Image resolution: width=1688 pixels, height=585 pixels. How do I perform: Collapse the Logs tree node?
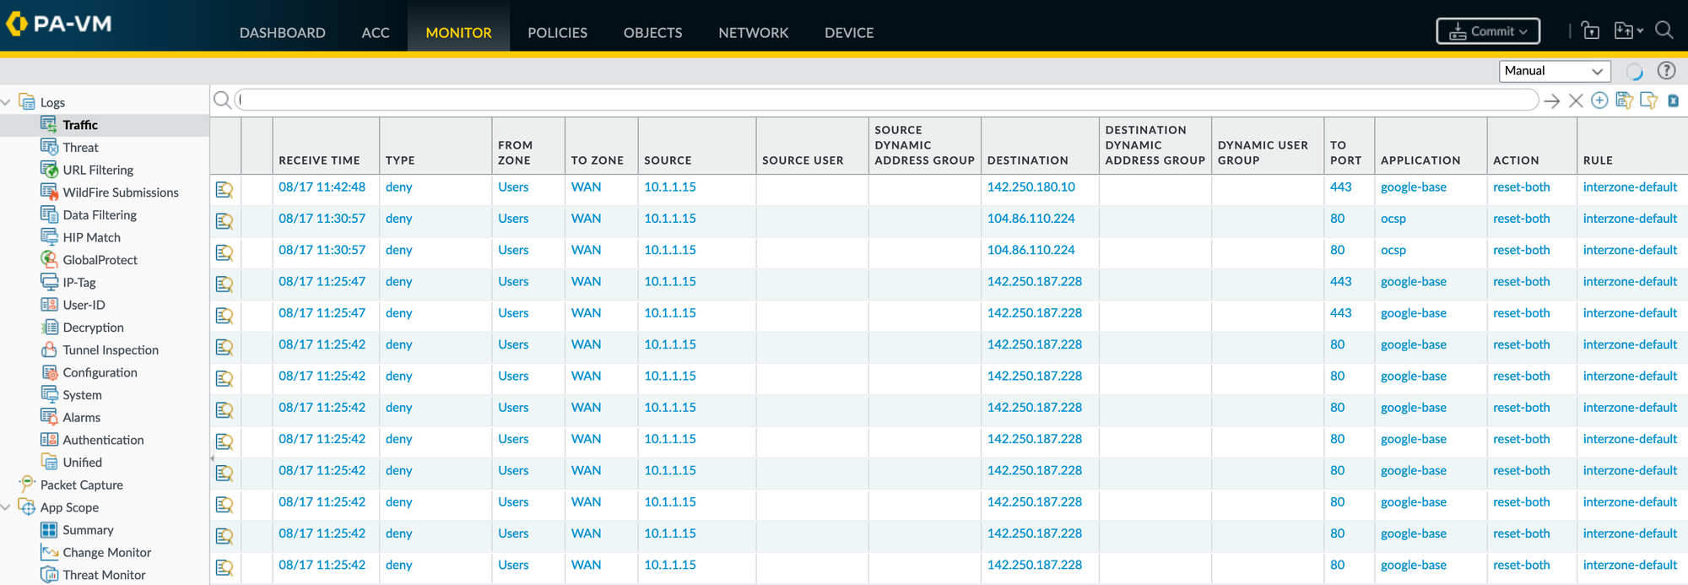click(x=6, y=102)
